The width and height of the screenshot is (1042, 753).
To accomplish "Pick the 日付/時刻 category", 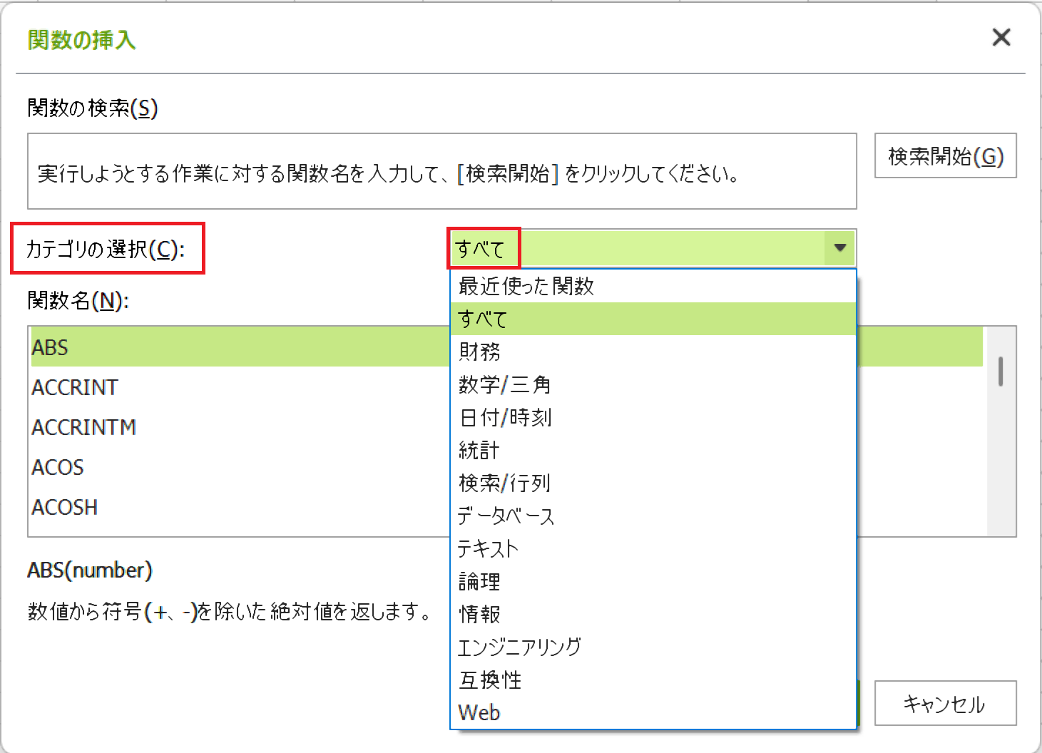I will coord(506,417).
